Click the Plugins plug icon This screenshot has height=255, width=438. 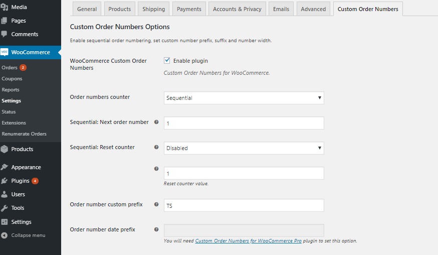pyautogui.click(x=5, y=181)
